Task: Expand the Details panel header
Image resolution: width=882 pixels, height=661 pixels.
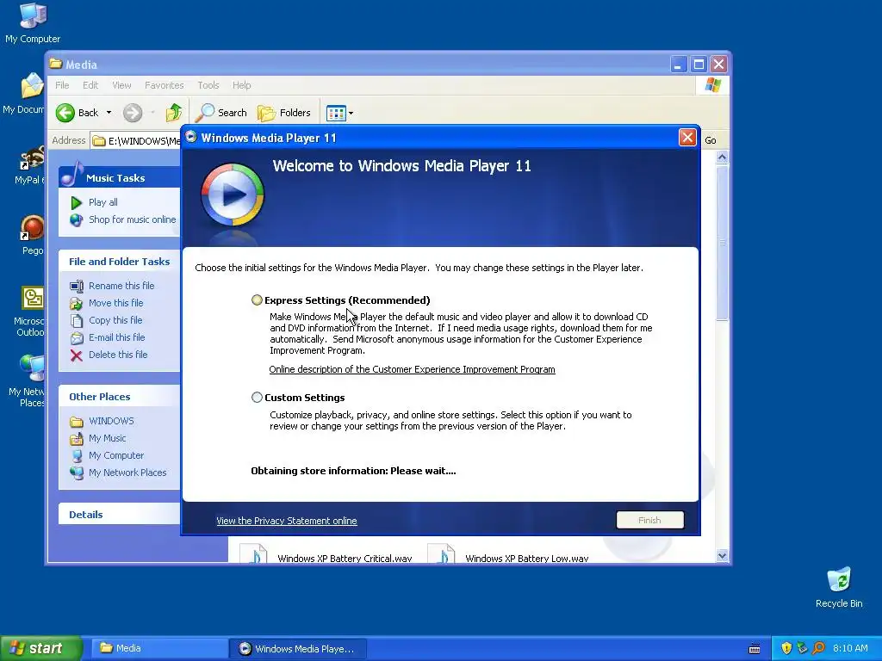Action: click(x=119, y=515)
